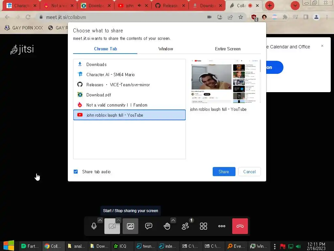Hang up the call with red button

pyautogui.click(x=240, y=226)
